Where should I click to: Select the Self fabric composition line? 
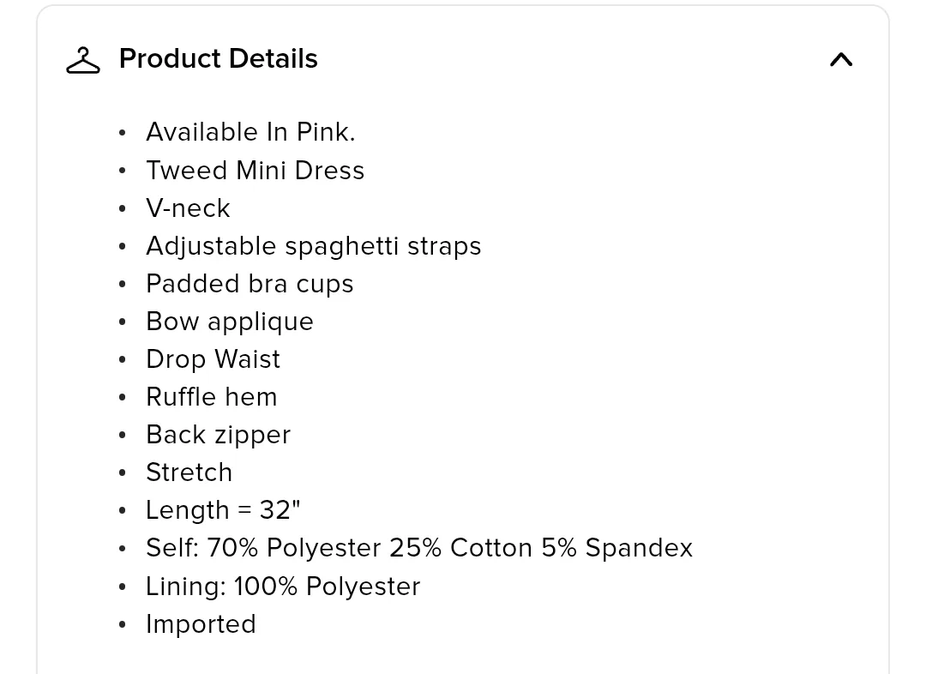[x=419, y=548]
